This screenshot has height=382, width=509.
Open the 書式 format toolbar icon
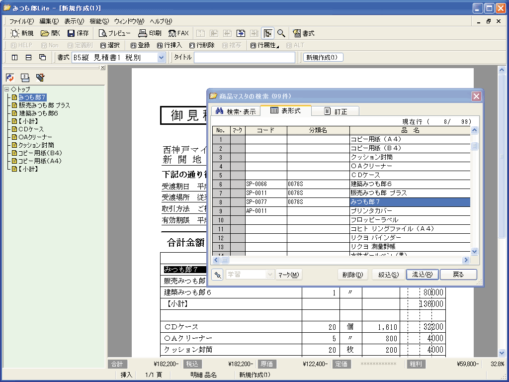(304, 33)
